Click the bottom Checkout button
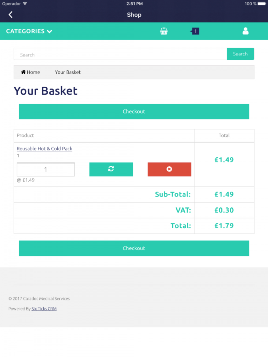The image size is (268, 357). pyautogui.click(x=134, y=248)
